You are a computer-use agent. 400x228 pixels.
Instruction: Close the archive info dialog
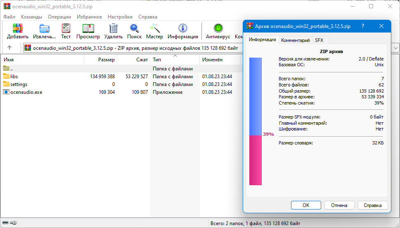pyautogui.click(x=381, y=26)
